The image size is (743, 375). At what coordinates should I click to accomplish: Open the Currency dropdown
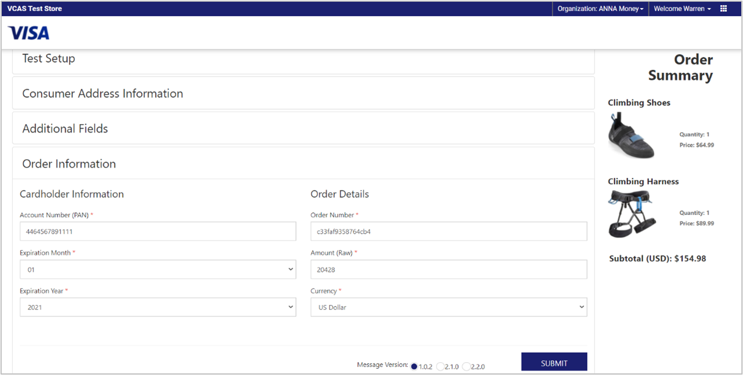coord(449,307)
